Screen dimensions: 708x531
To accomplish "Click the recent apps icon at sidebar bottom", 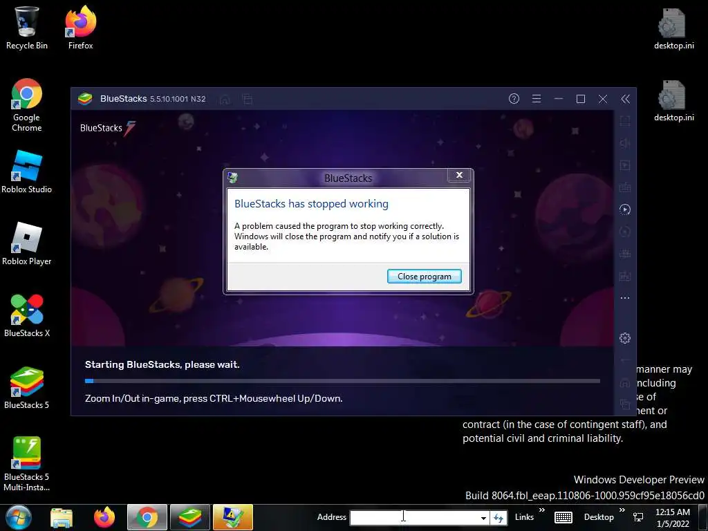I will 625,404.
